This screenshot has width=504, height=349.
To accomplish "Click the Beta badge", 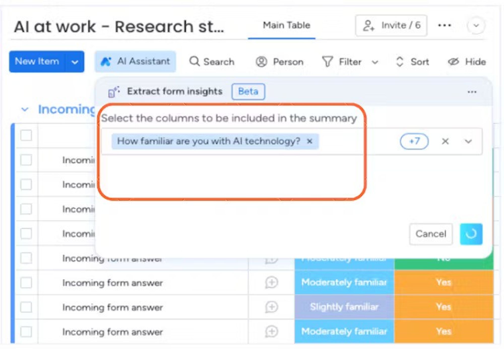I will coord(248,91).
